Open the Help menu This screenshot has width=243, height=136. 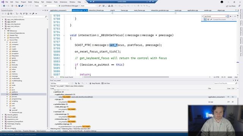pyautogui.click(x=79, y=2)
